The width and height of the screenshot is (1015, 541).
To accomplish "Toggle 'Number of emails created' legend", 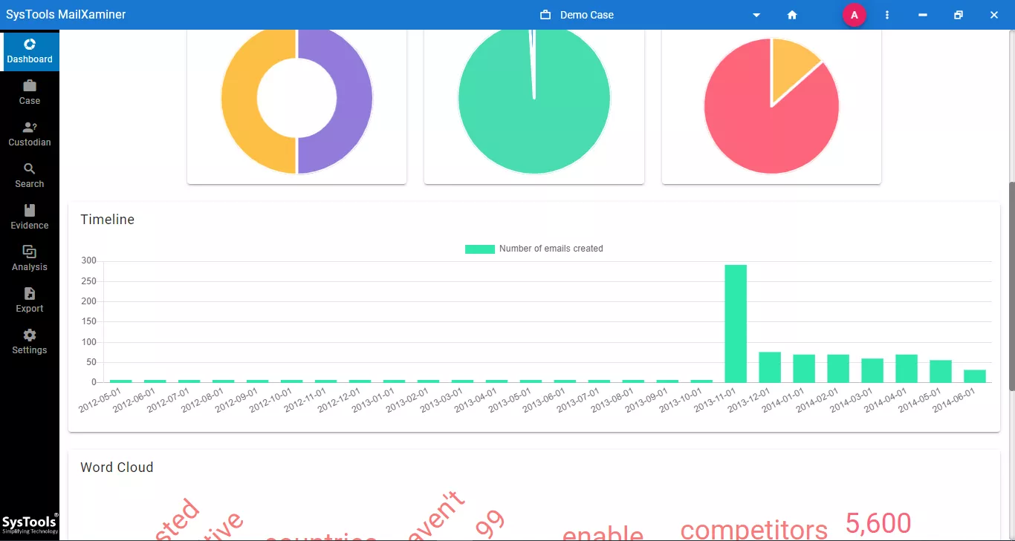I will pos(534,249).
